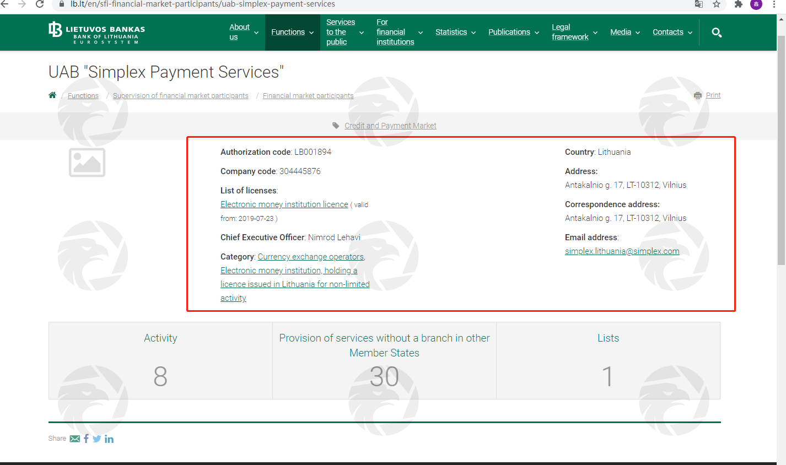786x465 pixels.
Task: Open the Activity tab showing 8
Action: [x=160, y=360]
